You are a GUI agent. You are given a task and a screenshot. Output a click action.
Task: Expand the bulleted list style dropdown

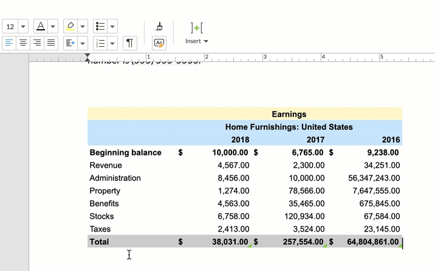pyautogui.click(x=112, y=27)
